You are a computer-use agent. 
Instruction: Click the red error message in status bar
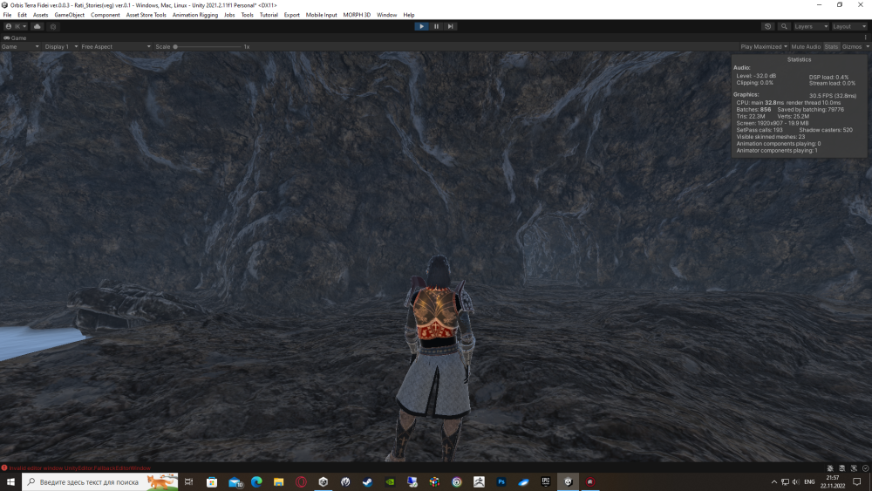(78, 468)
